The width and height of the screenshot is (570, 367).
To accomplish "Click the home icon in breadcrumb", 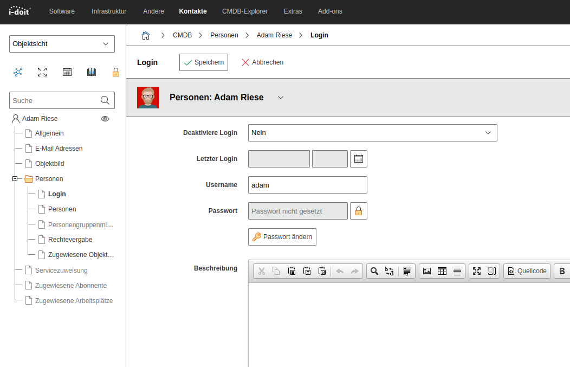I will (x=146, y=35).
